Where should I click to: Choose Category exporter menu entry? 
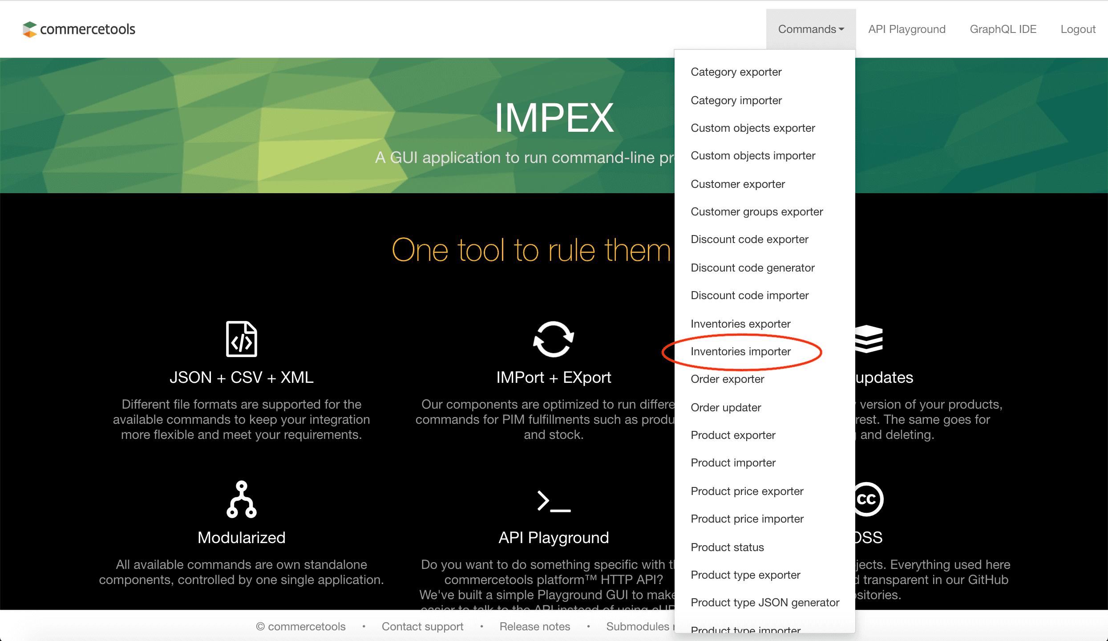[736, 72]
